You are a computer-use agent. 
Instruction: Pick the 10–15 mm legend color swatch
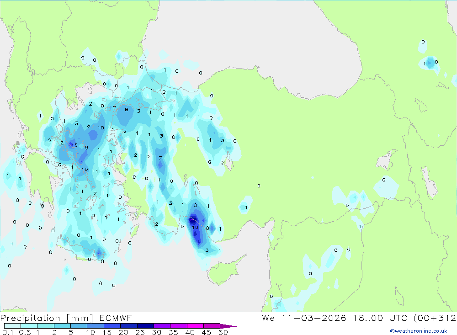click(x=96, y=326)
